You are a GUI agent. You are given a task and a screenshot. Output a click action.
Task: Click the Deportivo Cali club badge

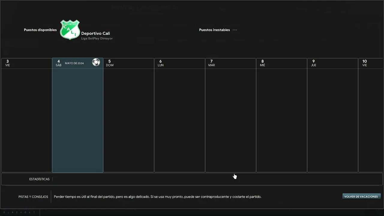(70, 30)
